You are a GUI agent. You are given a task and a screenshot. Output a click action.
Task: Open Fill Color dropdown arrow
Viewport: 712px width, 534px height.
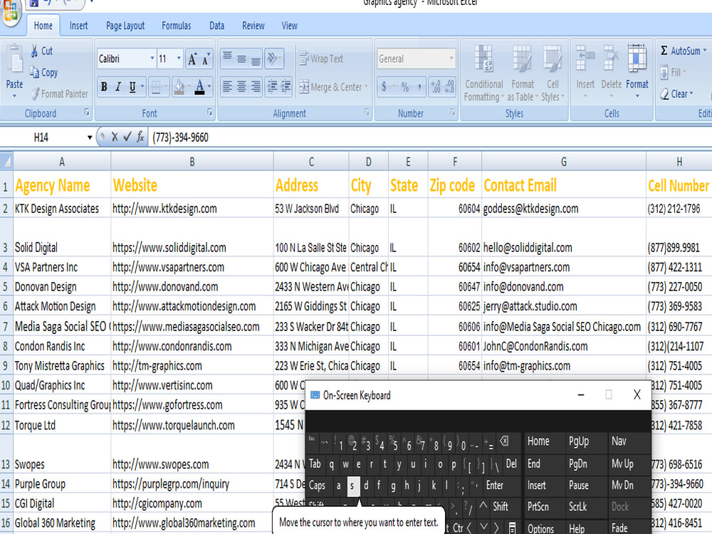189,86
